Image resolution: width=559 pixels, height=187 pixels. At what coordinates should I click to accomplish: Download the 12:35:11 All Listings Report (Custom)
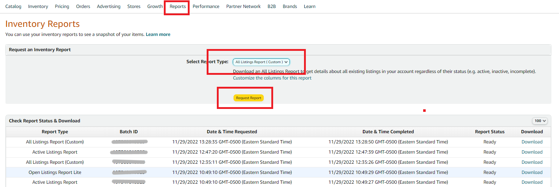[532, 162]
